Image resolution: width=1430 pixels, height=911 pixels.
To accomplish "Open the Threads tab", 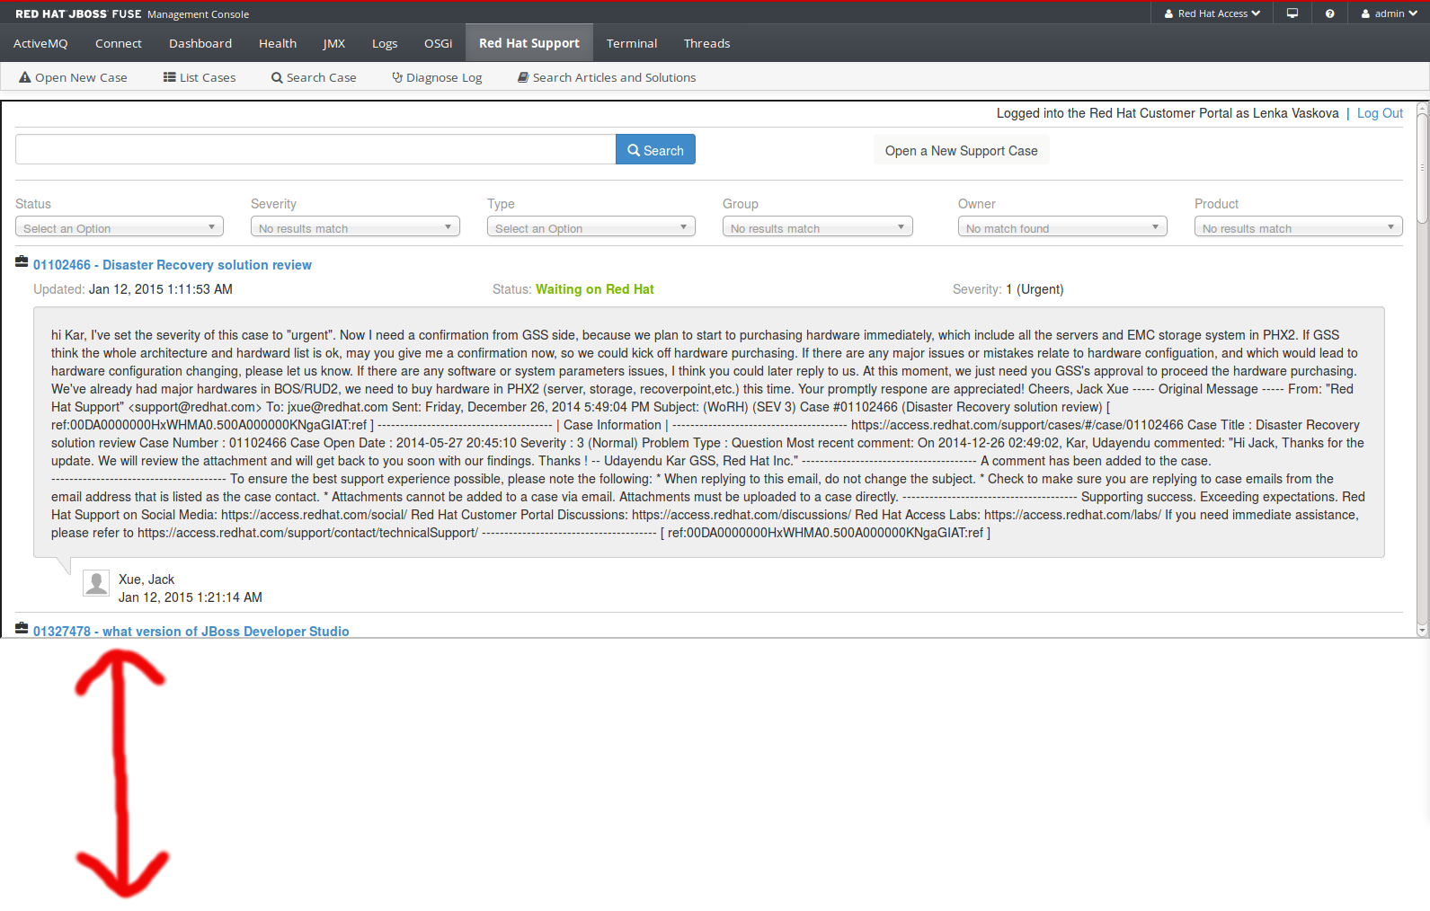I will click(x=707, y=43).
